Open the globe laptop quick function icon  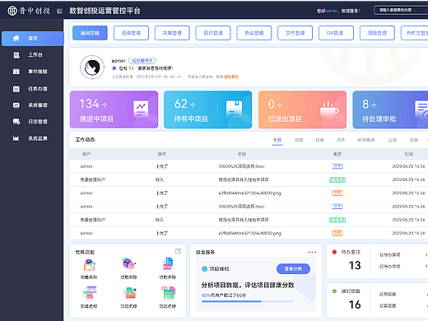tap(89, 264)
